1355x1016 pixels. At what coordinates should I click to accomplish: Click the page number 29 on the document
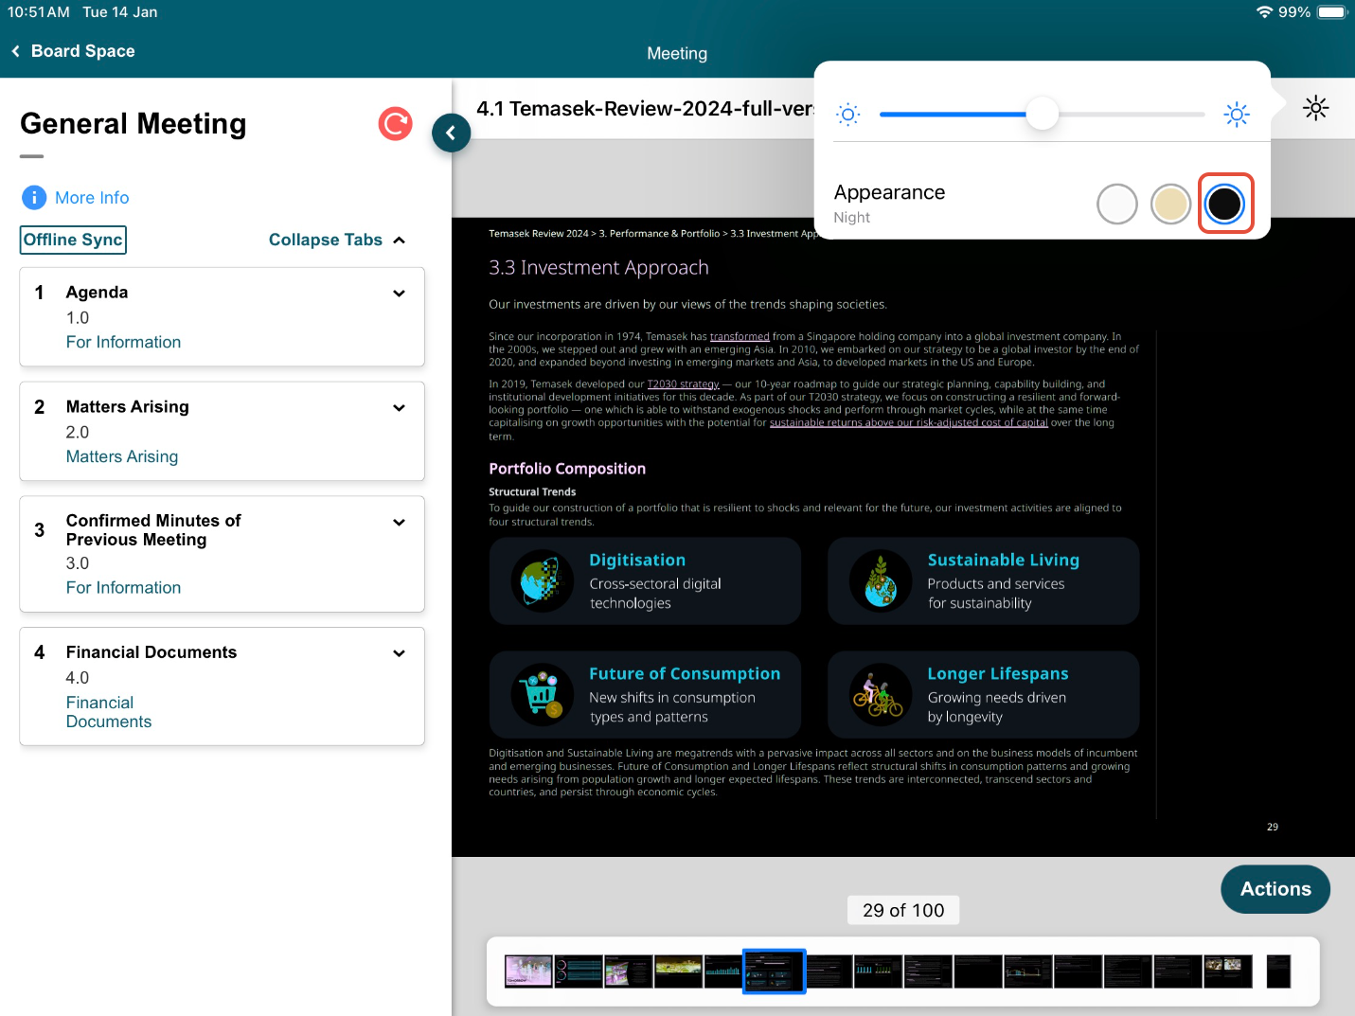pyautogui.click(x=1273, y=827)
